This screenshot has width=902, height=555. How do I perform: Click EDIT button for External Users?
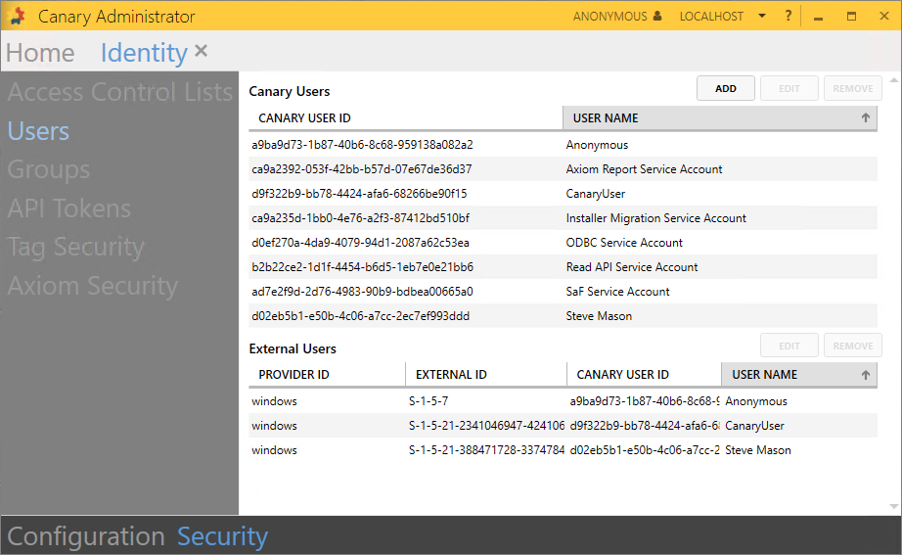click(789, 346)
